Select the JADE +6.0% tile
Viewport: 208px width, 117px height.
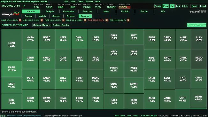pos(167,99)
